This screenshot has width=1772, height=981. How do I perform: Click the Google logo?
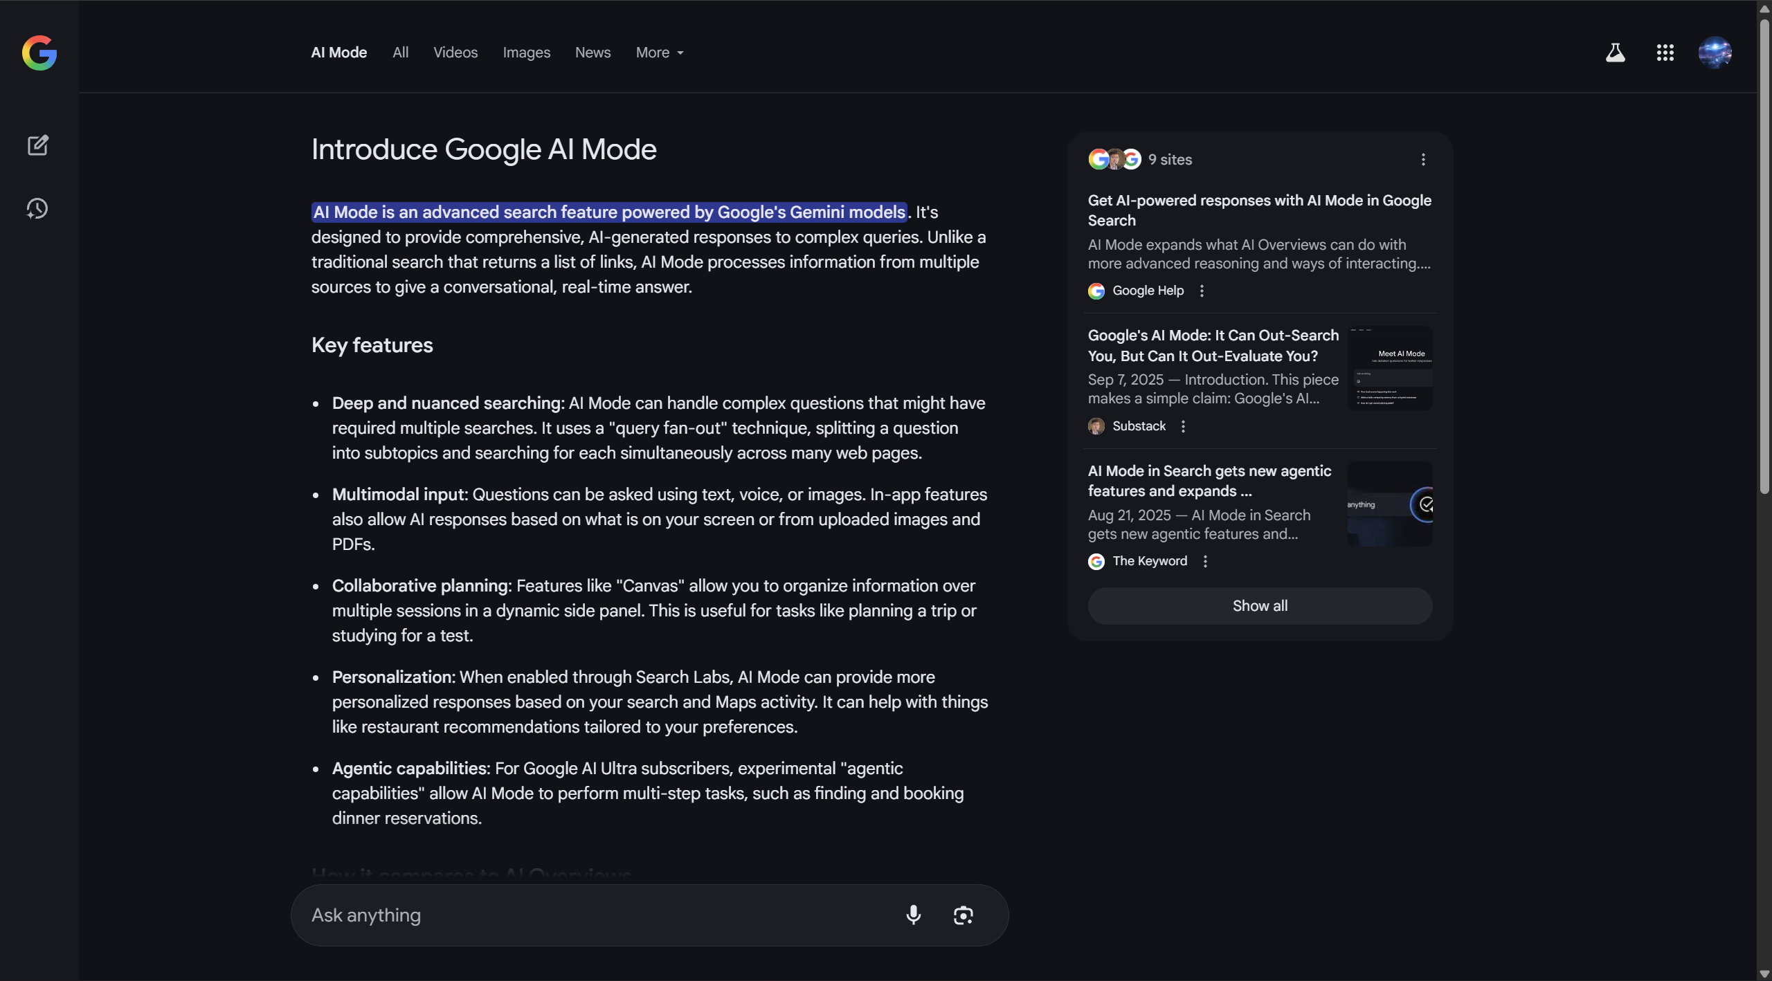click(x=39, y=53)
